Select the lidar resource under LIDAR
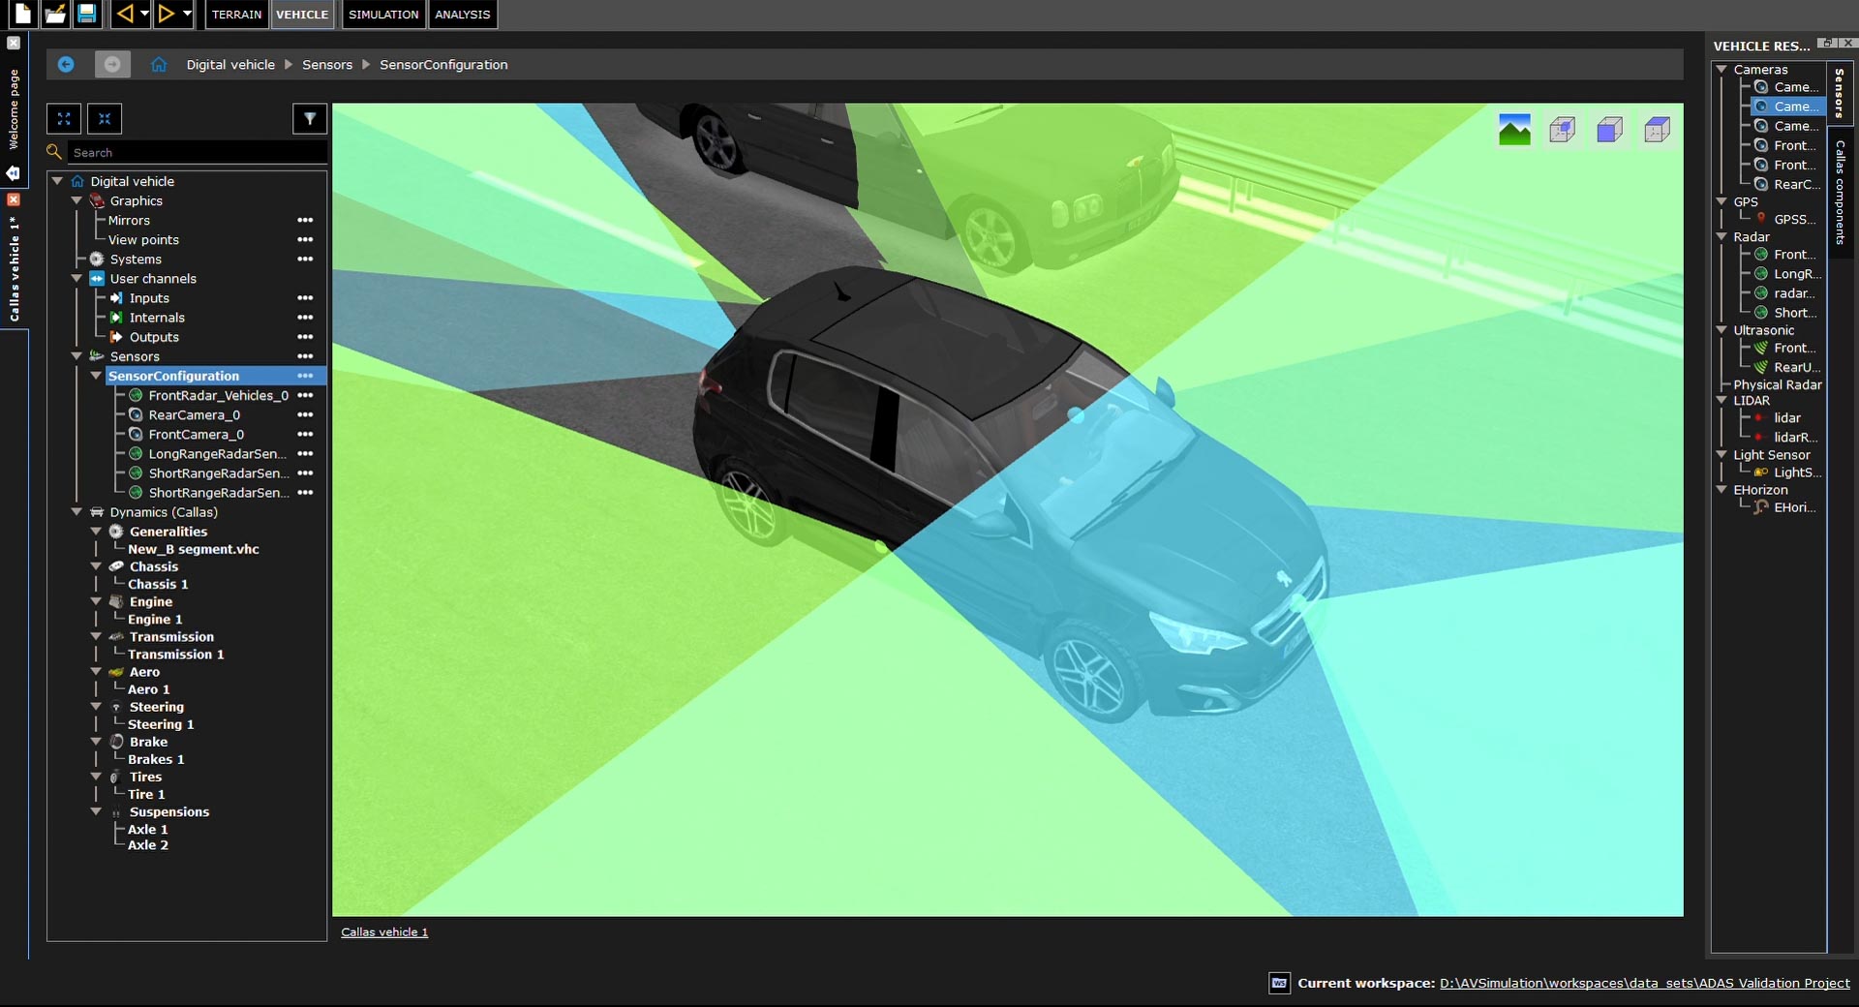Image resolution: width=1859 pixels, height=1007 pixels. click(1788, 417)
